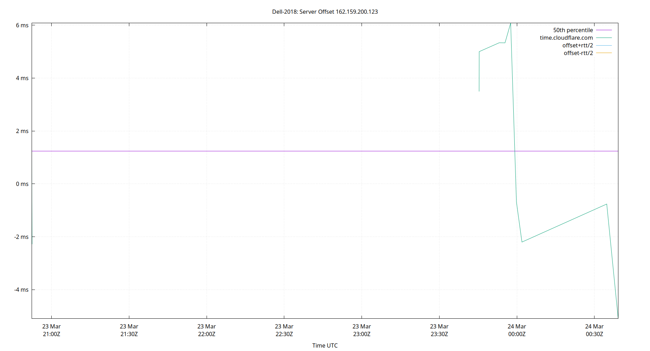Select the "2 ms" y-axis tick label

coord(22,131)
